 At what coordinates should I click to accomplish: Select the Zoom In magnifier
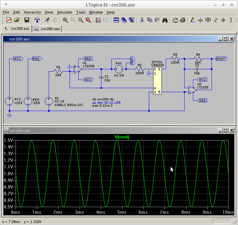pos(65,20)
